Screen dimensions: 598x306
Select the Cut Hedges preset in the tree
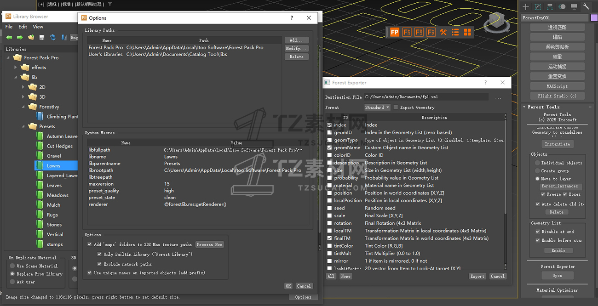(60, 146)
